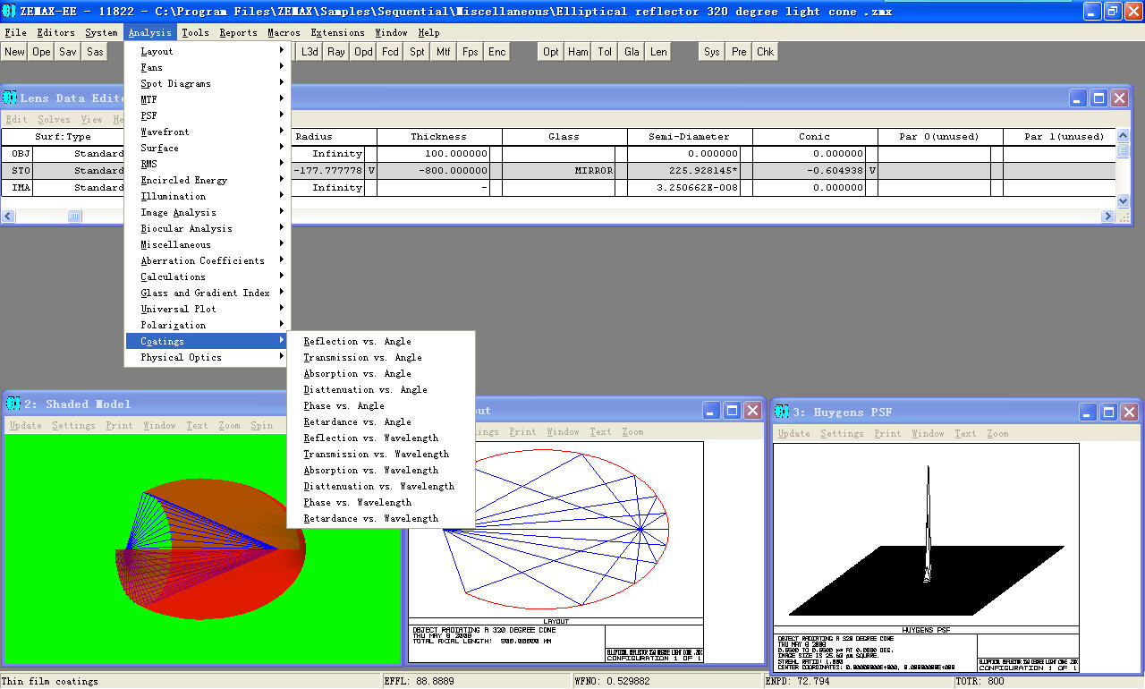Open the Opd fan toolbar button
1145x689 pixels.
tap(363, 52)
